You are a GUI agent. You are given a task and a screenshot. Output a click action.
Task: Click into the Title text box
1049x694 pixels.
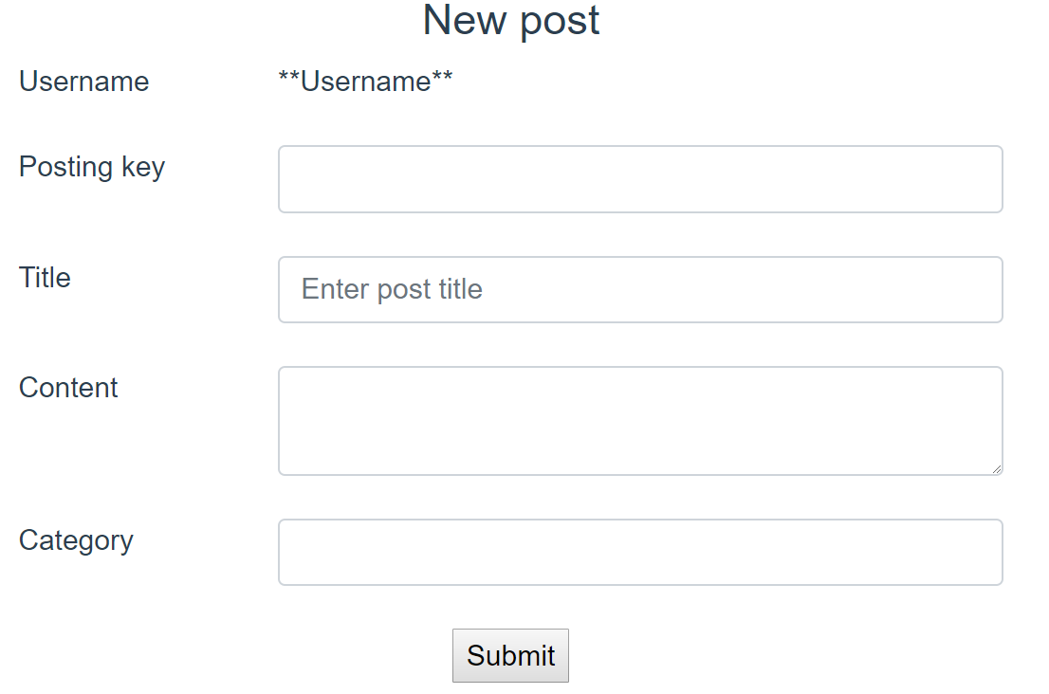click(x=640, y=289)
